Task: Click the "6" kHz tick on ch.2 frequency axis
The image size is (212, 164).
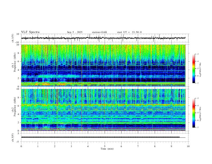Action: pyautogui.click(x=19, y=106)
